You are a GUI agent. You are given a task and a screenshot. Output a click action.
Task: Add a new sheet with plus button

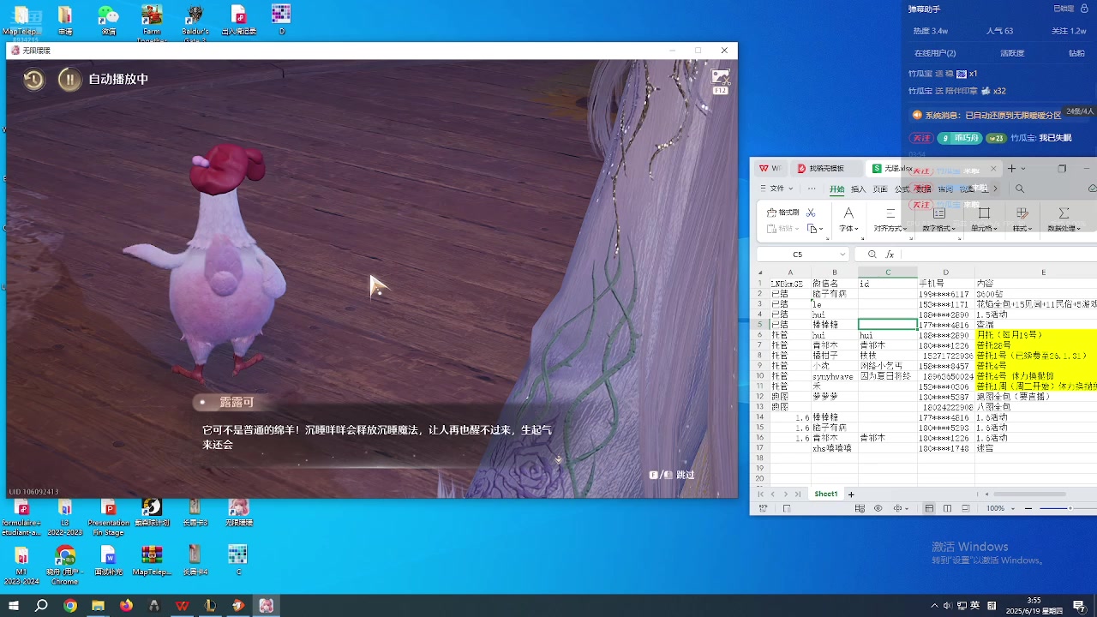[x=851, y=494]
